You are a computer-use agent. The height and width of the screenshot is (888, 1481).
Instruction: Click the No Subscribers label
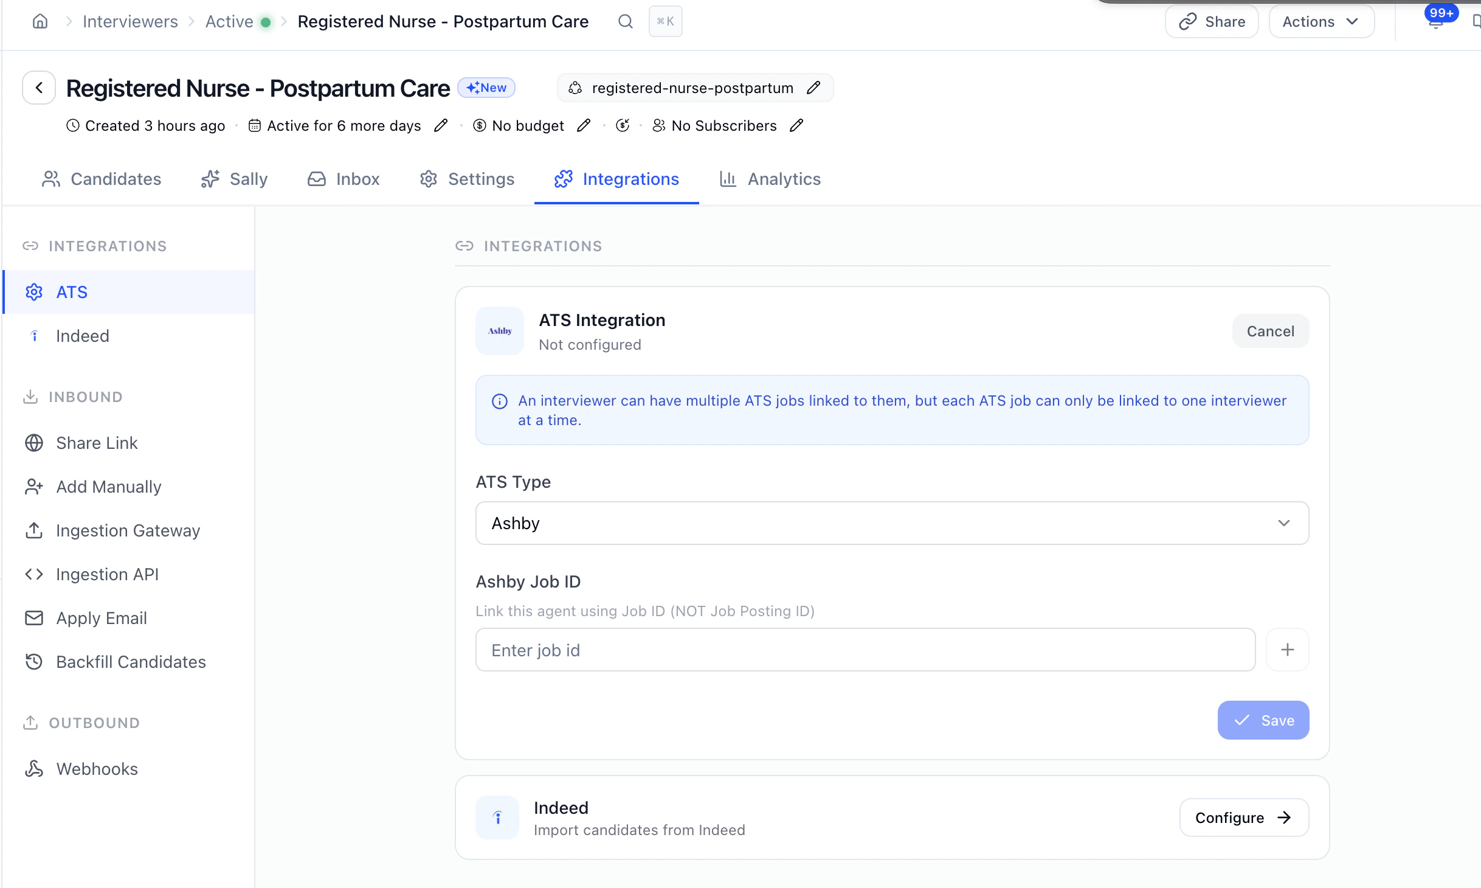pyautogui.click(x=724, y=125)
